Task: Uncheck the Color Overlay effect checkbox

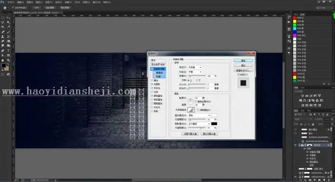Action: [152, 96]
